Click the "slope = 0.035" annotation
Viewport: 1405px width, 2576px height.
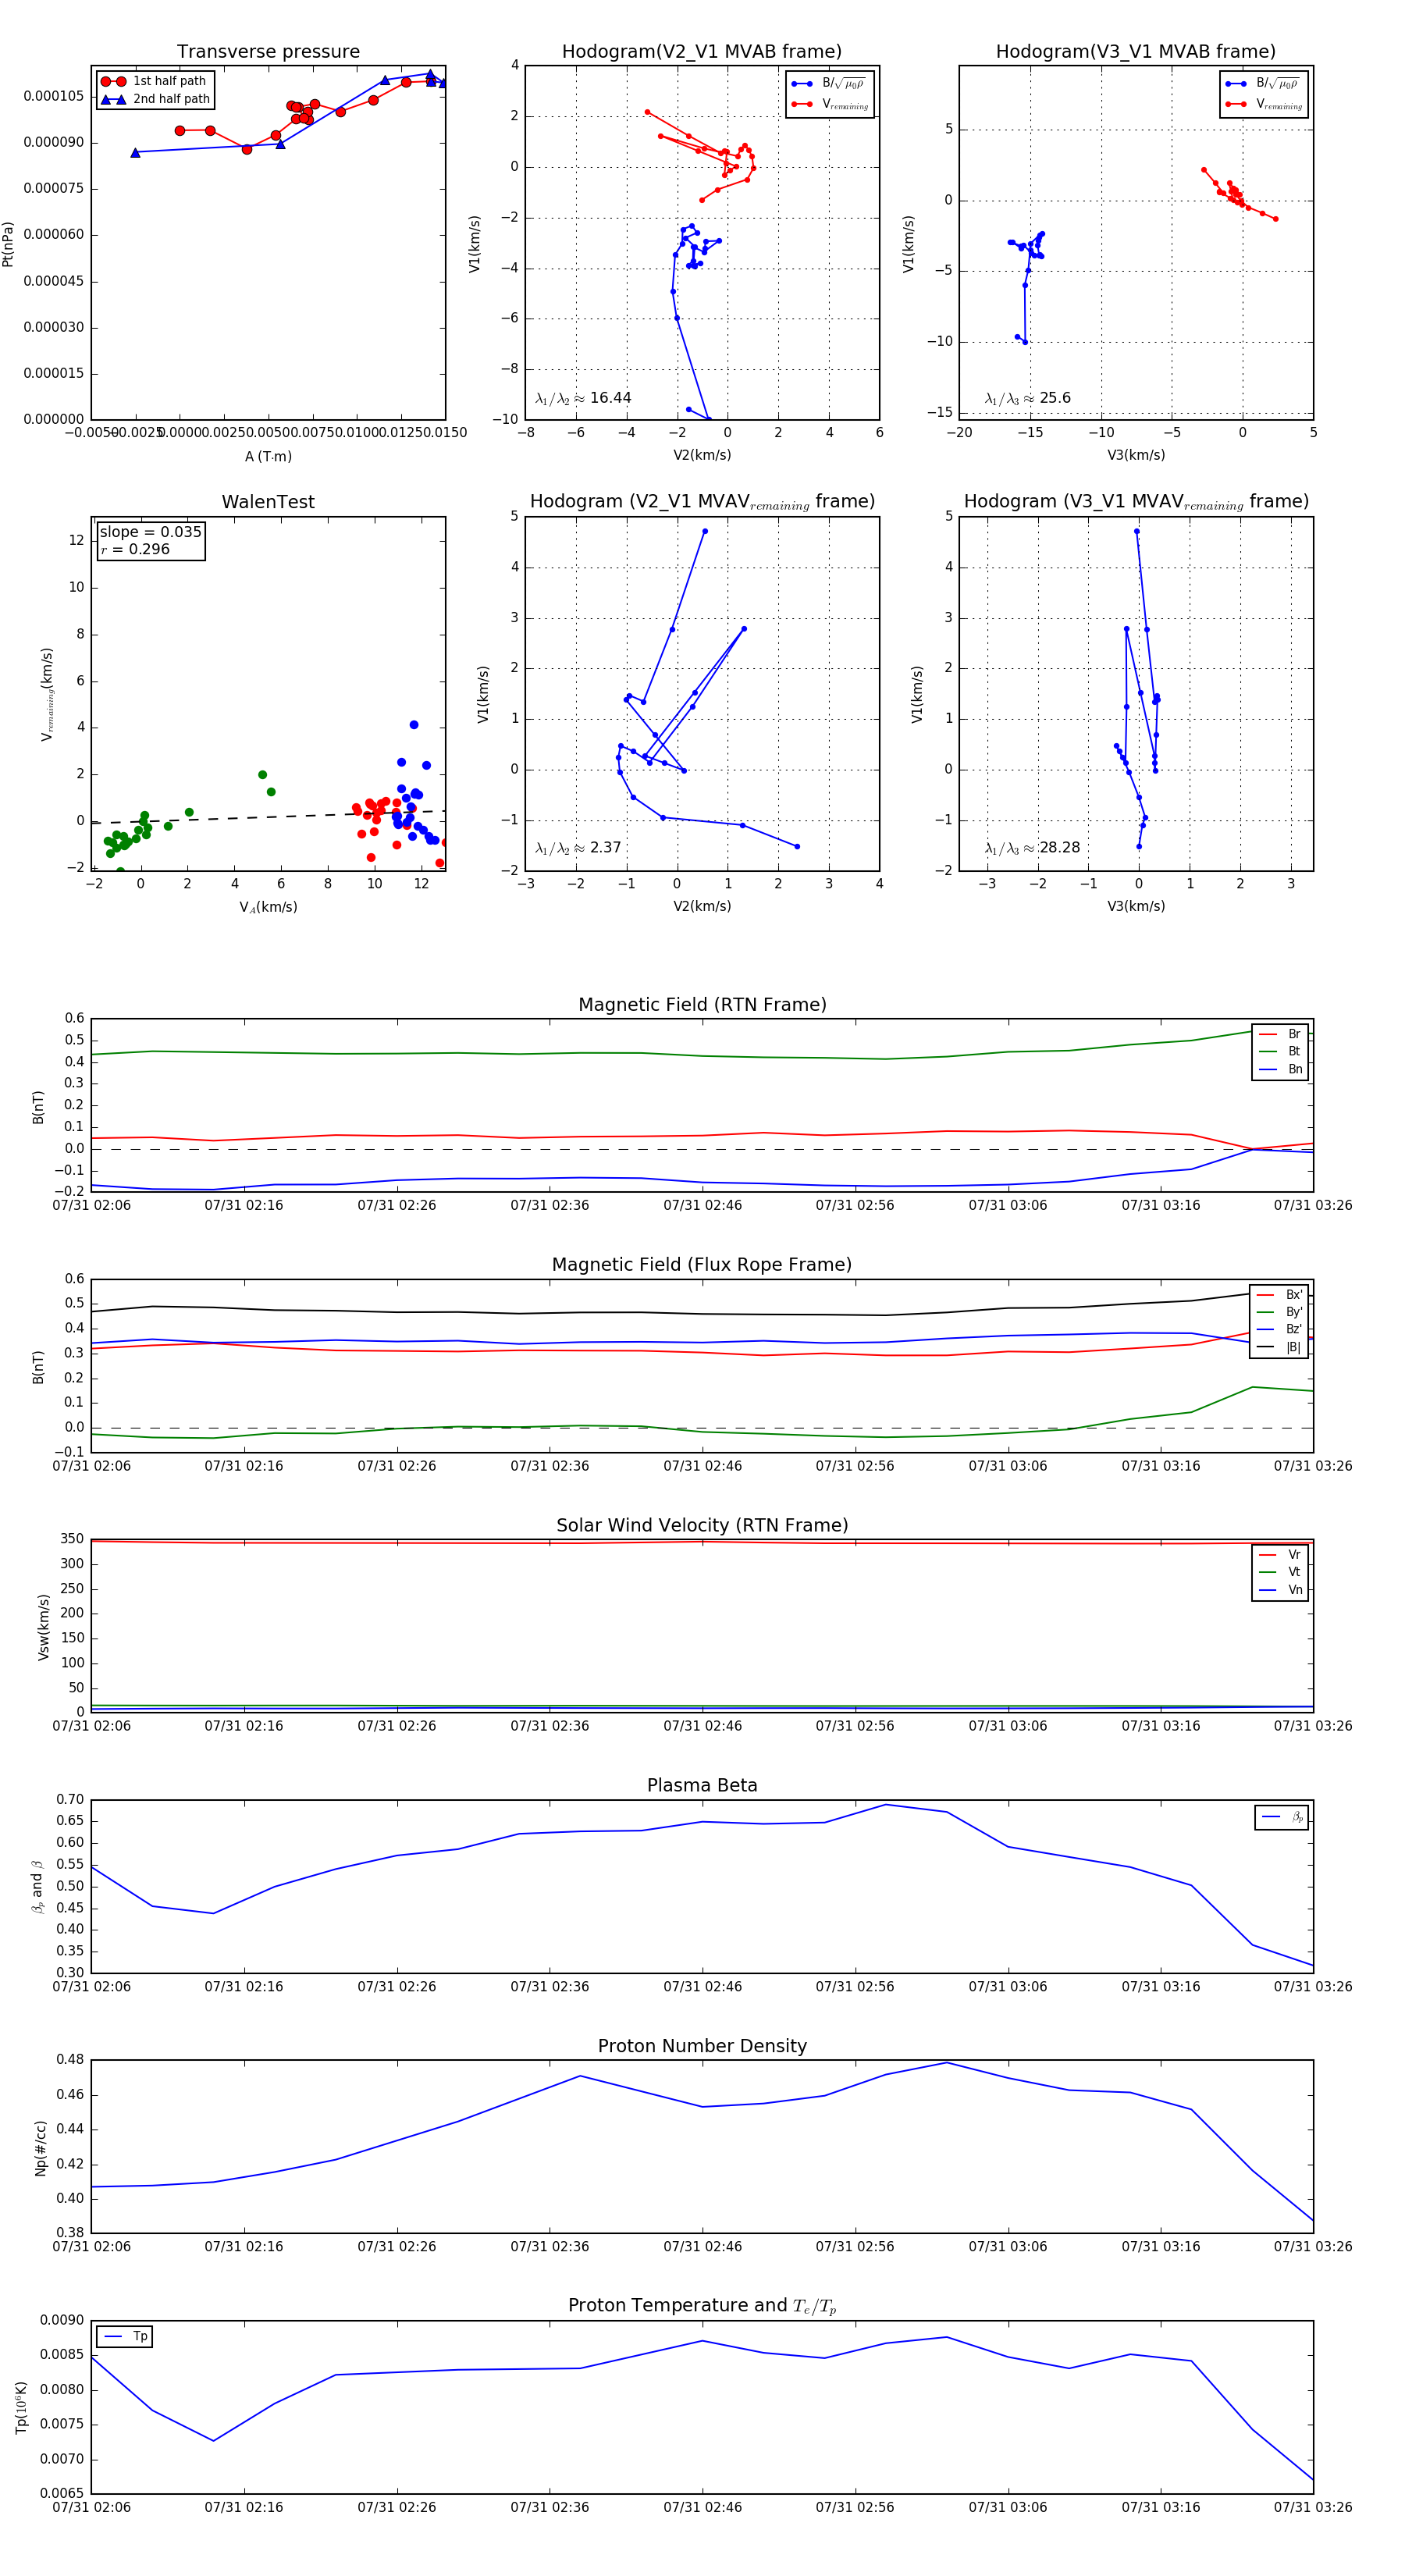tap(150, 532)
